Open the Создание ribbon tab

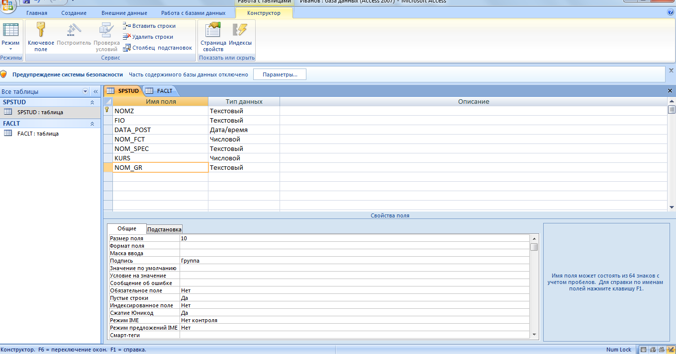74,13
